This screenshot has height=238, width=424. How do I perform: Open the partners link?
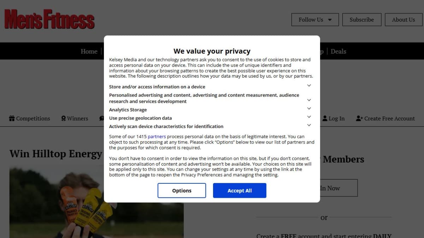tap(157, 136)
